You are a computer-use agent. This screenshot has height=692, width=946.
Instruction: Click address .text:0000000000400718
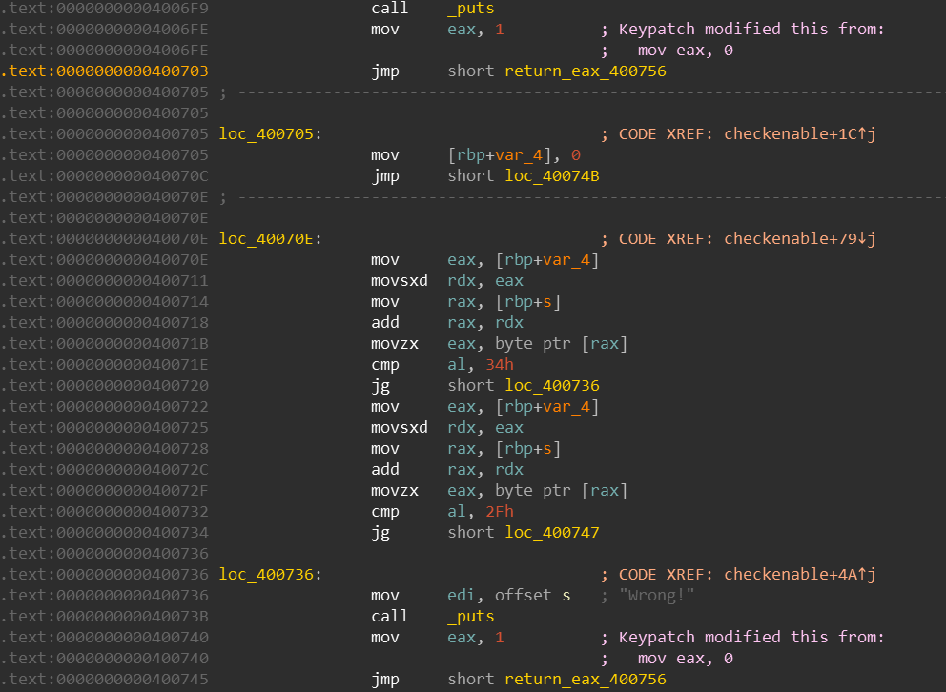(105, 323)
